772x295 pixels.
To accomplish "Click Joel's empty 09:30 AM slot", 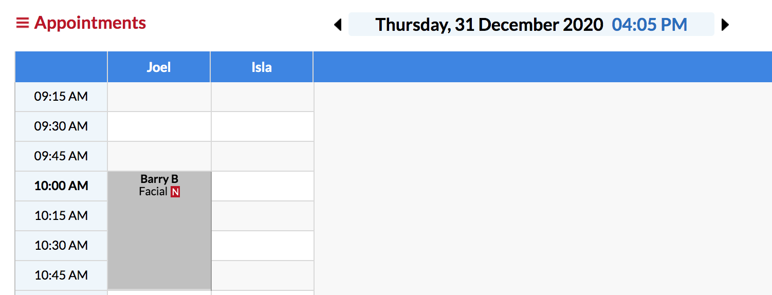I will pyautogui.click(x=159, y=126).
